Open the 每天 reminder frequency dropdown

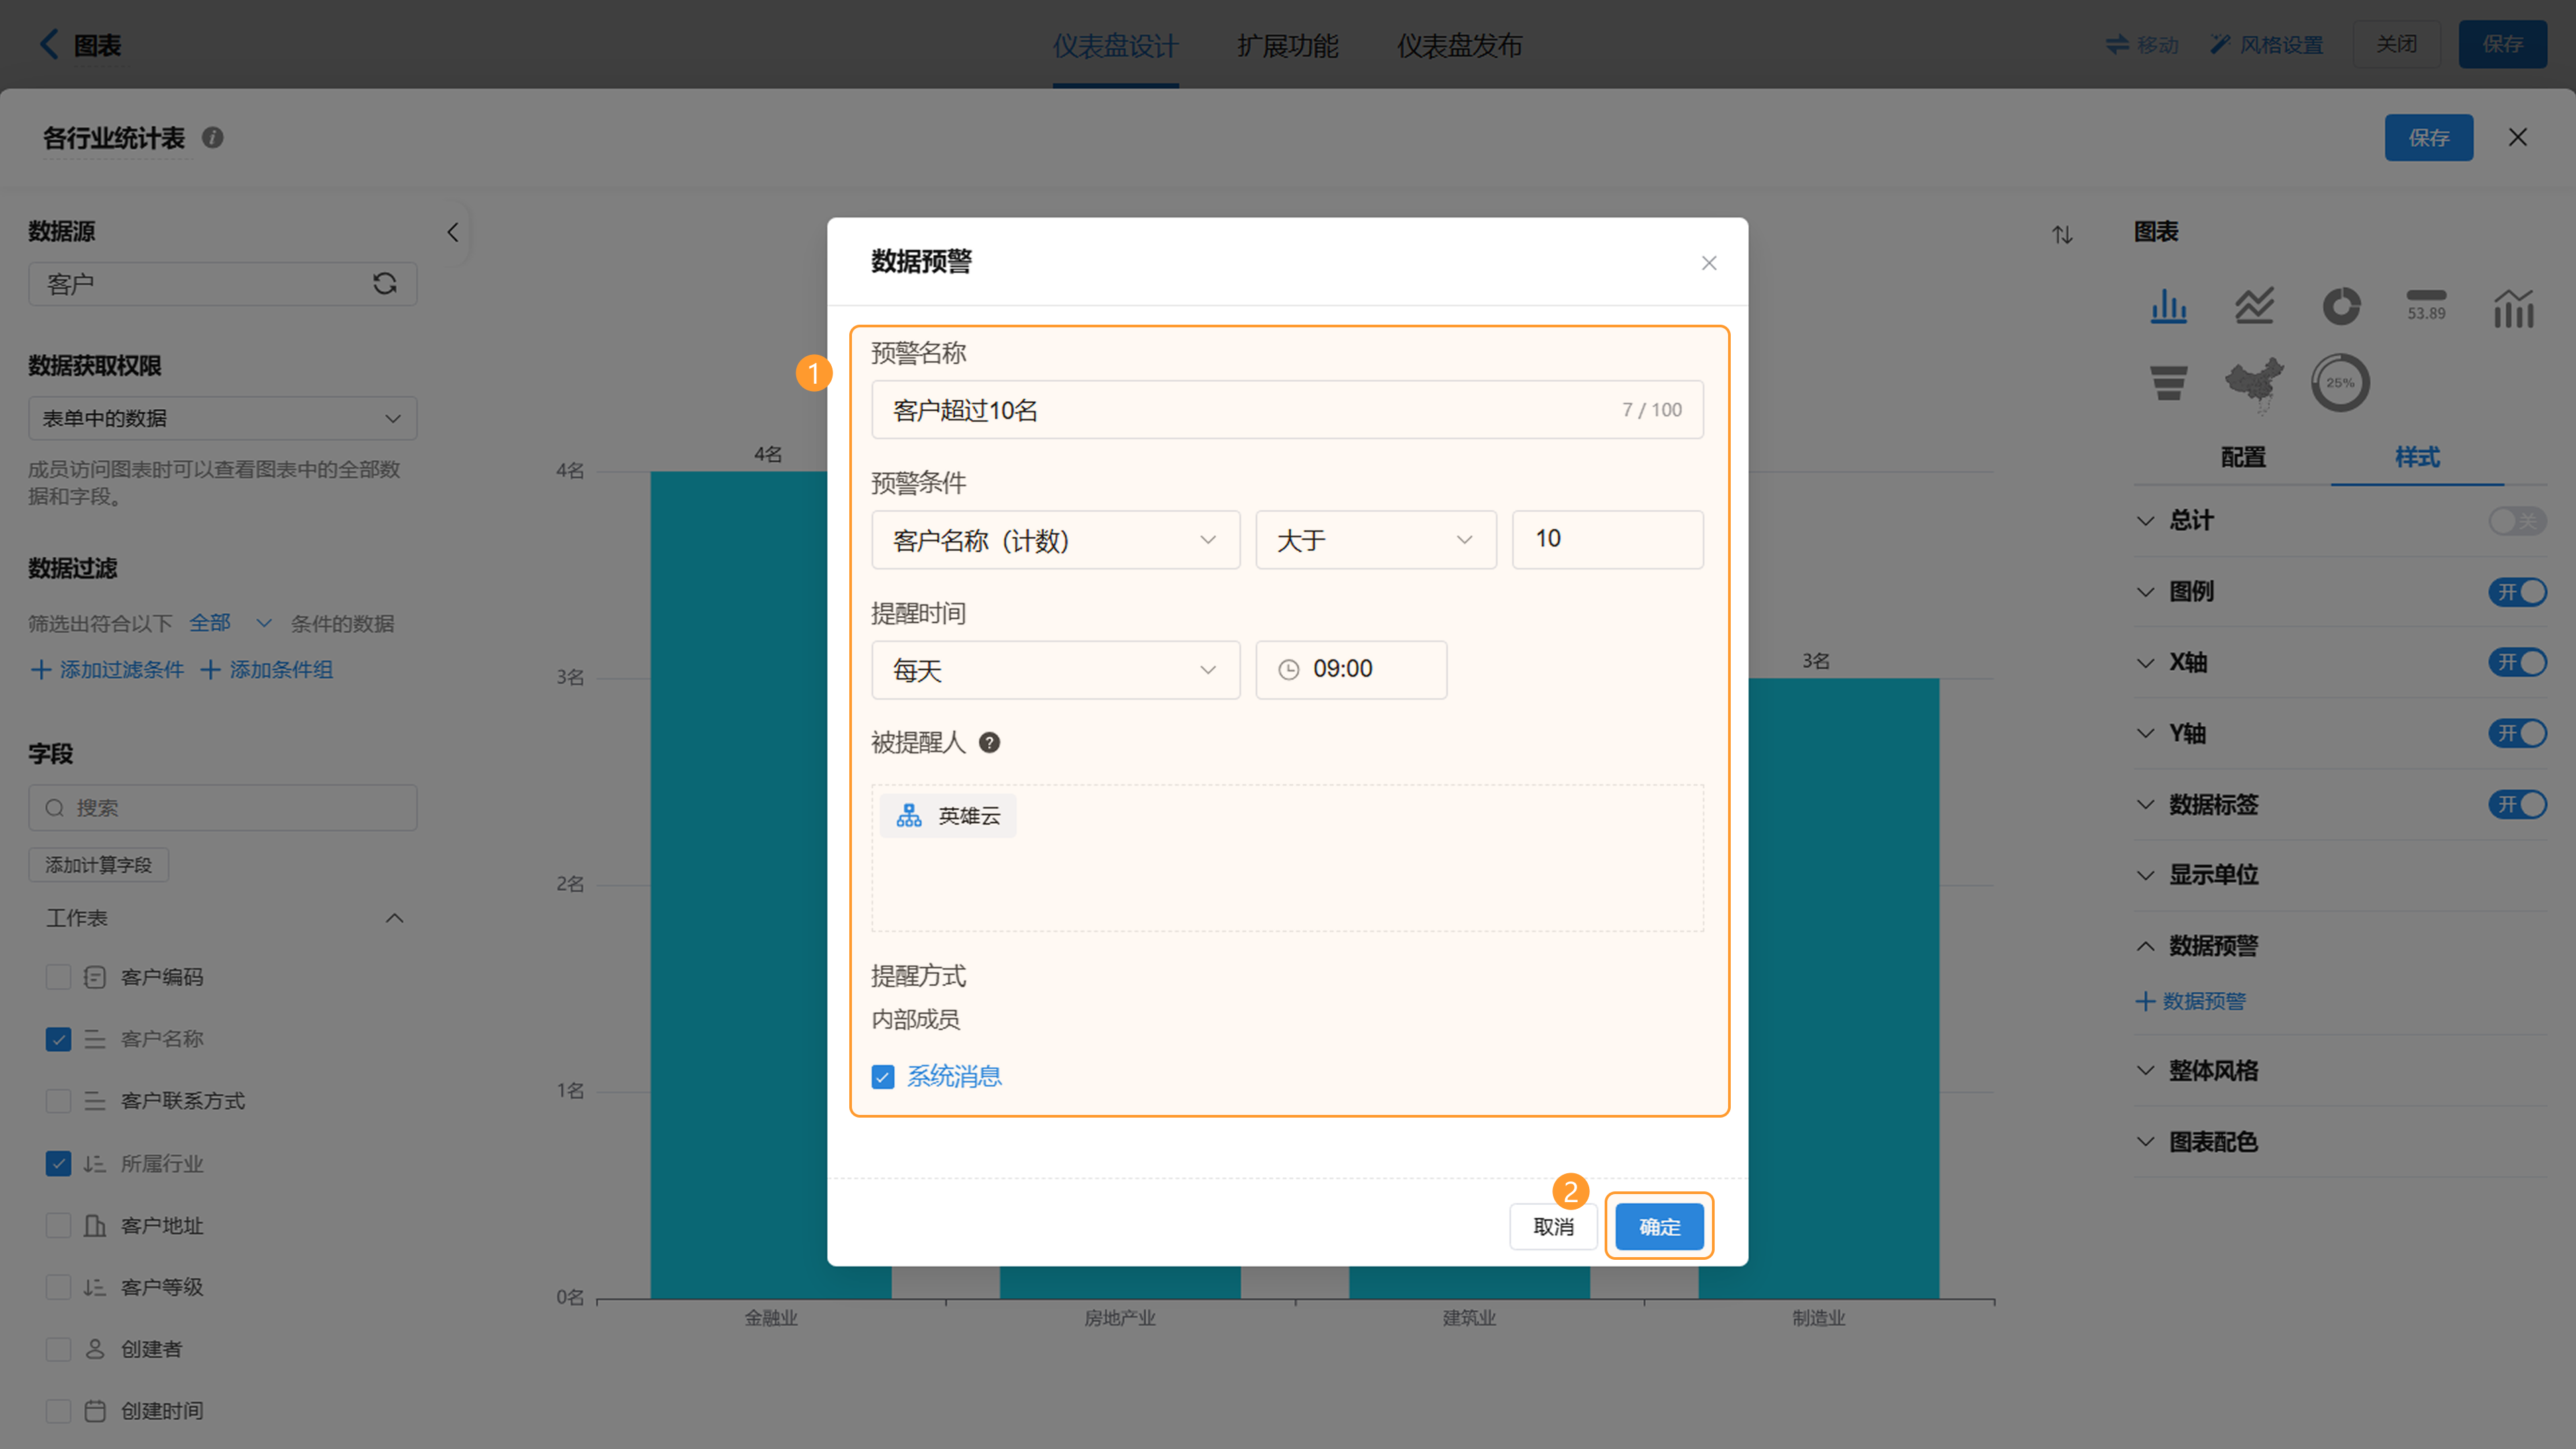tap(1055, 670)
